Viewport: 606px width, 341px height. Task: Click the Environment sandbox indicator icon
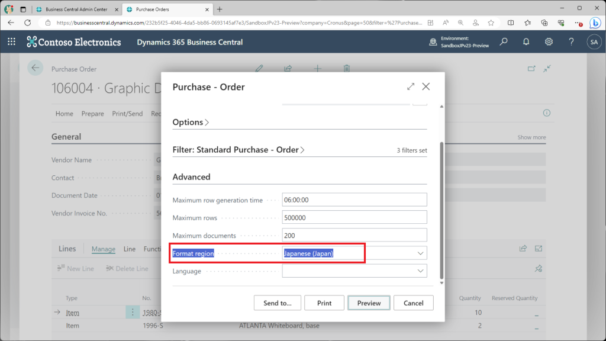tap(433, 42)
